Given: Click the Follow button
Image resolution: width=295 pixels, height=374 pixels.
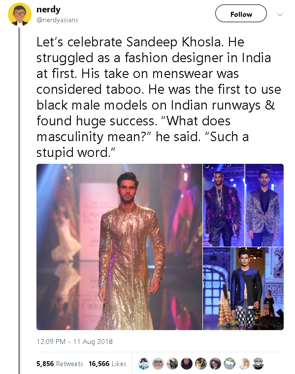Looking at the screenshot, I should pos(241,14).
